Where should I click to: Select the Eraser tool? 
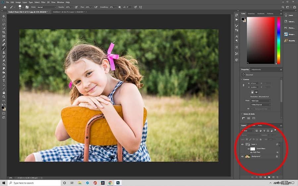[4, 61]
